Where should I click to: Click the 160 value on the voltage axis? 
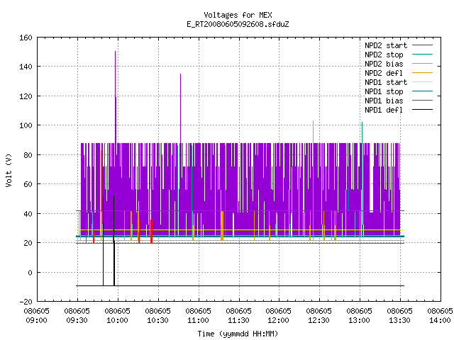[26, 38]
